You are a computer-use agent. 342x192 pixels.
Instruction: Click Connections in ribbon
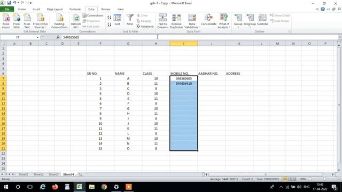tap(93, 15)
